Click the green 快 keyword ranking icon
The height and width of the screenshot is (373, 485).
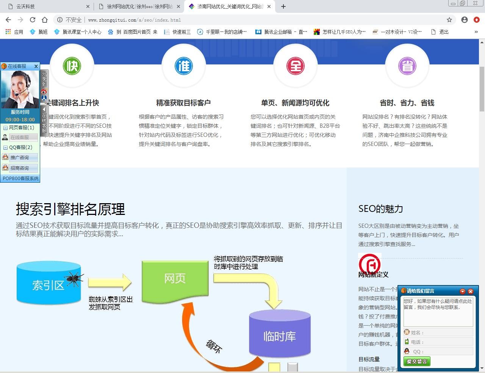(72, 65)
